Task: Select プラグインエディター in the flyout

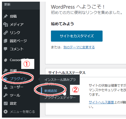Action: point(60,97)
